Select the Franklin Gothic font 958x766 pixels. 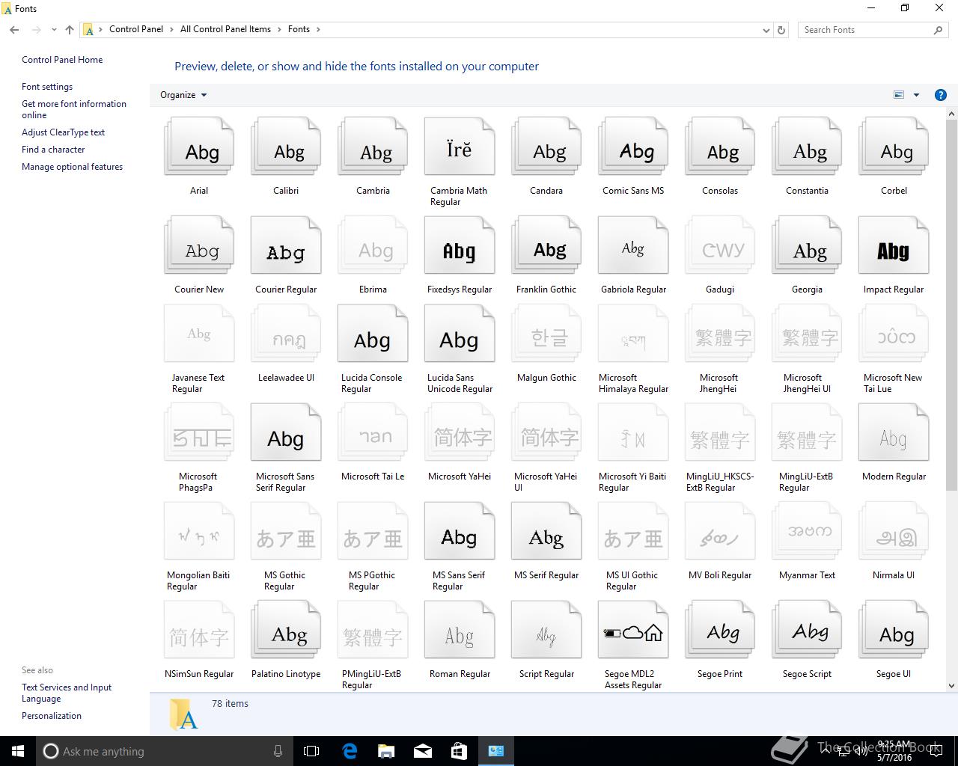(x=546, y=245)
